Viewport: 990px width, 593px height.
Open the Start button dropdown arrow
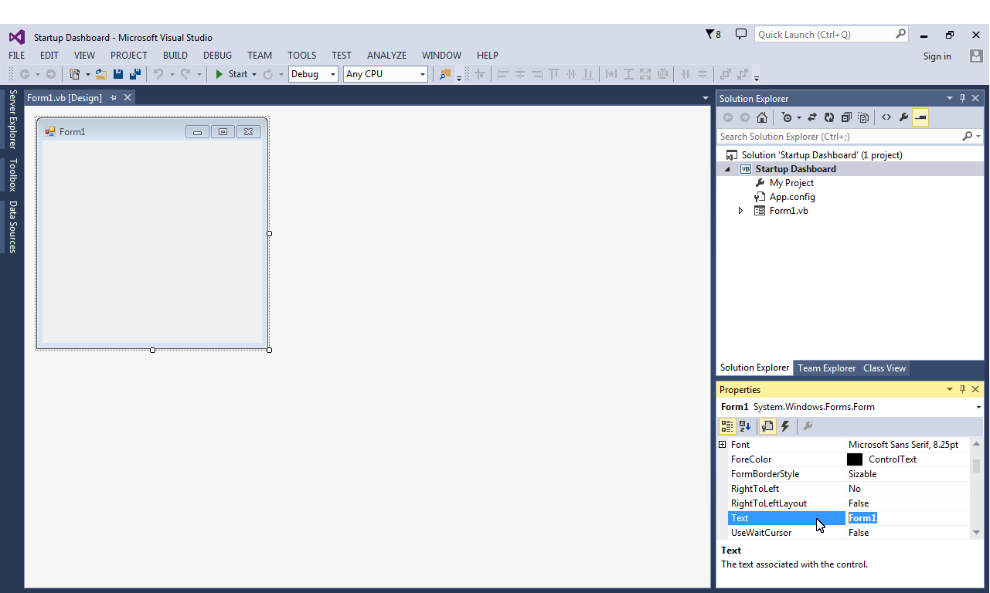(253, 75)
